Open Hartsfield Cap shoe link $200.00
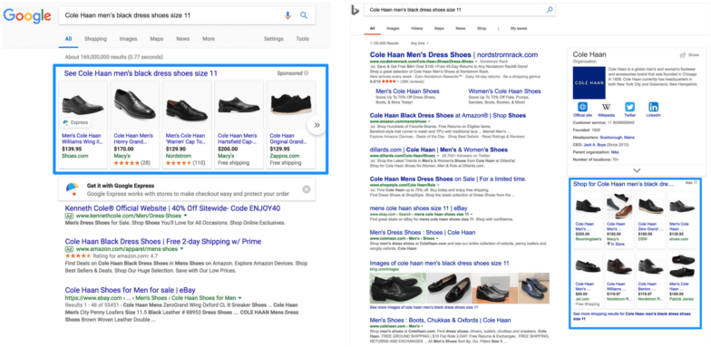The height and width of the screenshot is (347, 711). 238,138
